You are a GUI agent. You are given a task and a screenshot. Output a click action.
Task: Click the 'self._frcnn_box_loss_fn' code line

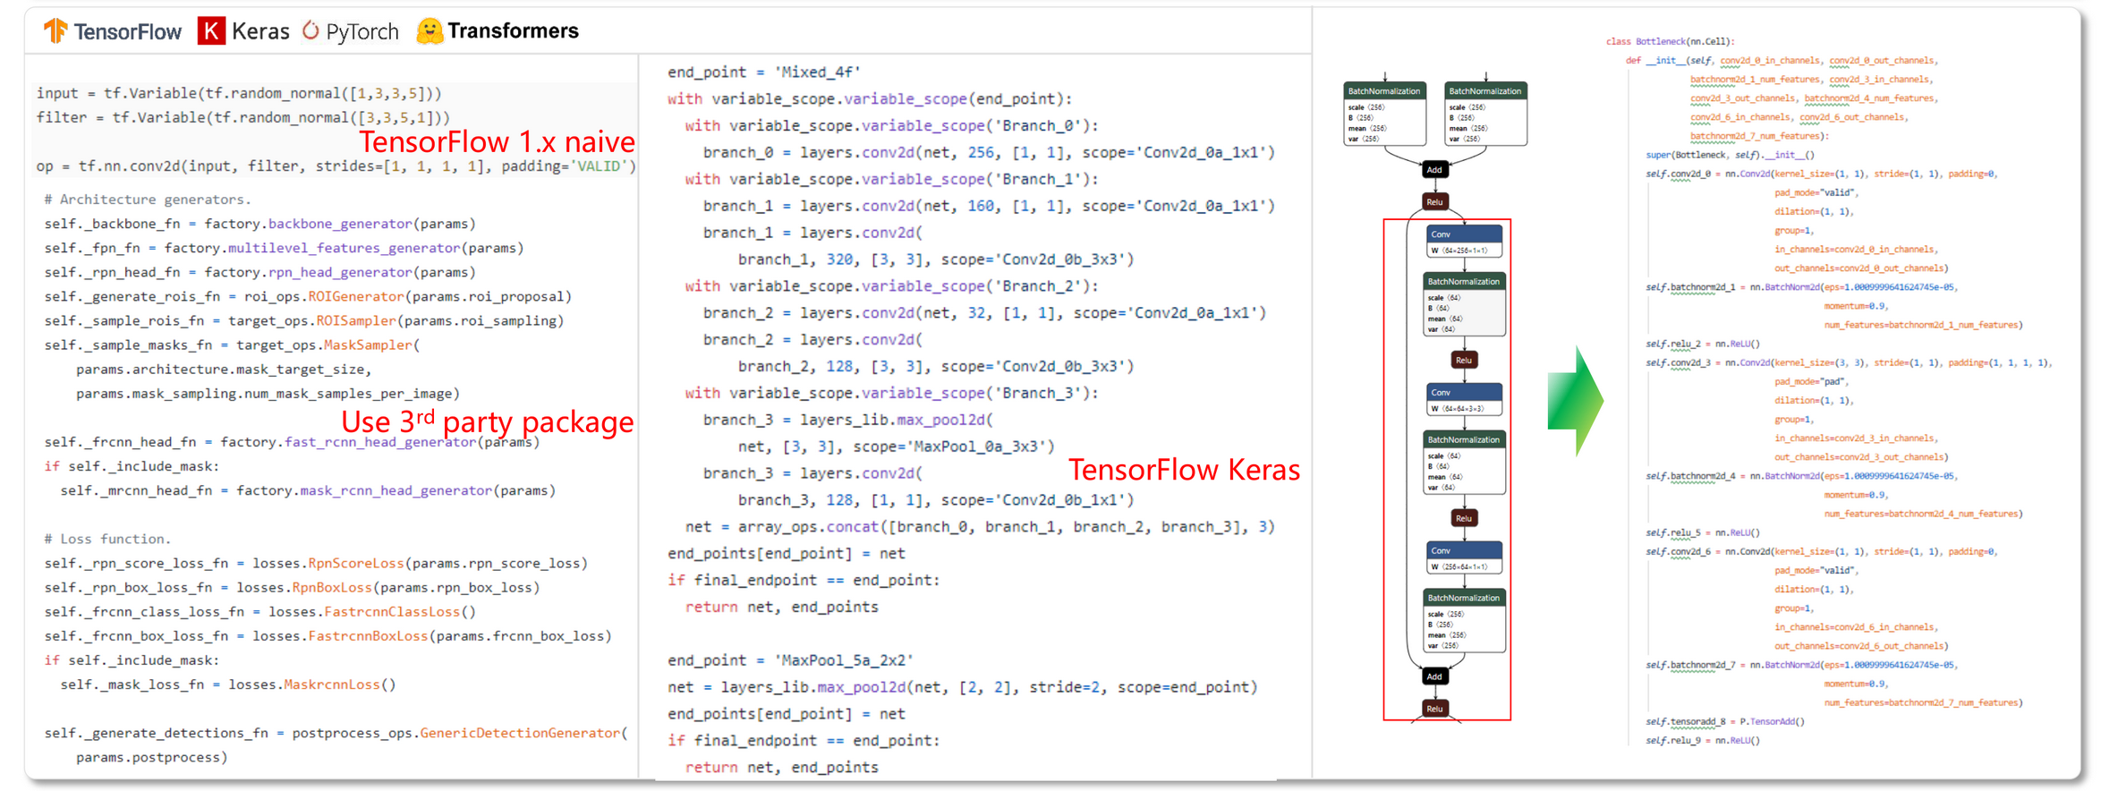[327, 635]
